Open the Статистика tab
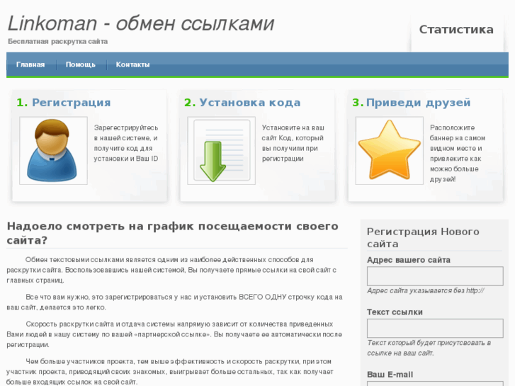This screenshot has height=386, width=515. [x=456, y=30]
